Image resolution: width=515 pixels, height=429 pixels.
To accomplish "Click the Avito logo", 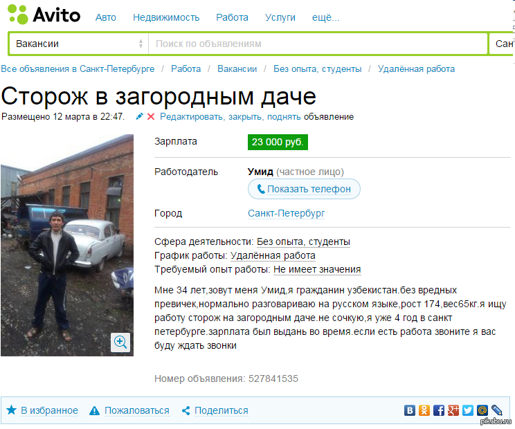I will click(x=44, y=15).
